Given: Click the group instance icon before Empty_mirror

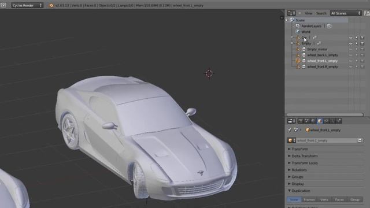Looking at the screenshot, I should (x=304, y=49).
